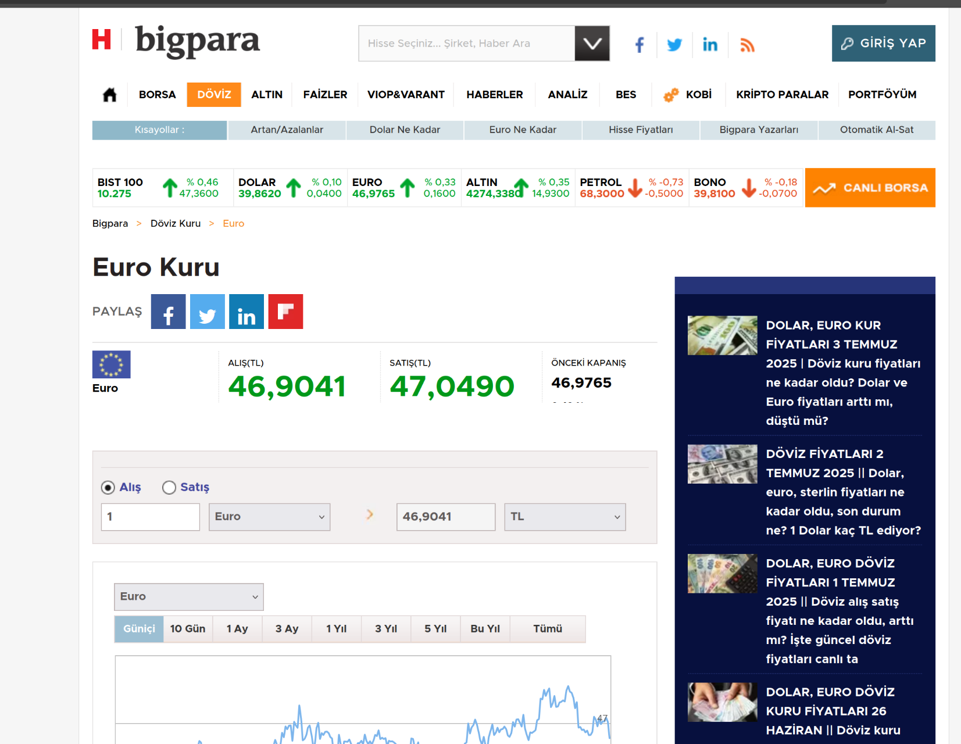
Task: Click Döviz Kuru breadcrumb link
Action: (x=176, y=224)
